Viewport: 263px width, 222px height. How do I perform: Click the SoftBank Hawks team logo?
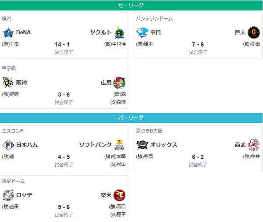[119, 145]
